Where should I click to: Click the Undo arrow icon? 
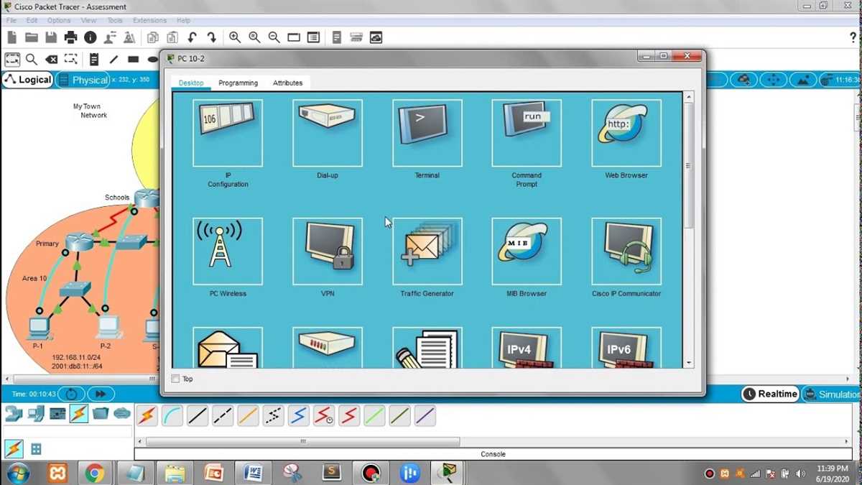pyautogui.click(x=192, y=37)
